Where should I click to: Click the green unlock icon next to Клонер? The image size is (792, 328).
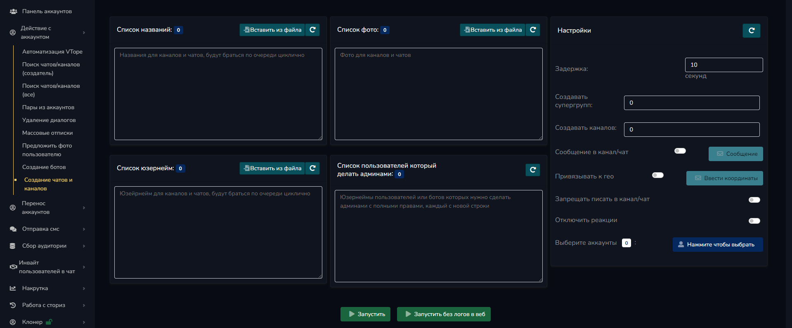pos(49,322)
